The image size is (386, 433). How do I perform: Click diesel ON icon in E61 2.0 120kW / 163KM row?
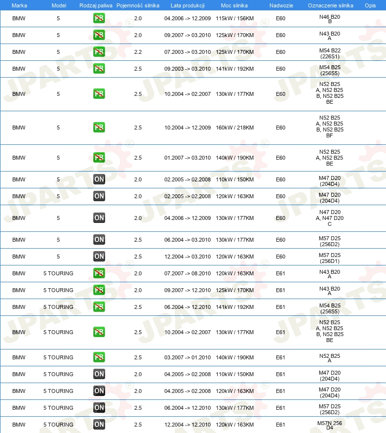[99, 391]
